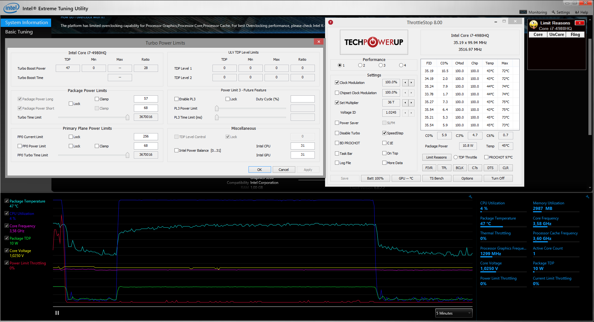
Task: Click the TPL button
Action: (444, 168)
